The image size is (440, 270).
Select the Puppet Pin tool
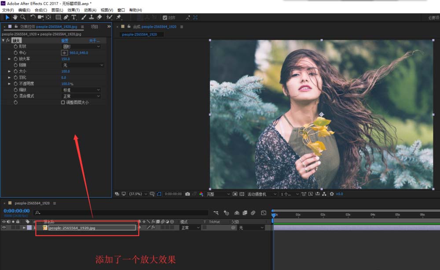118,17
